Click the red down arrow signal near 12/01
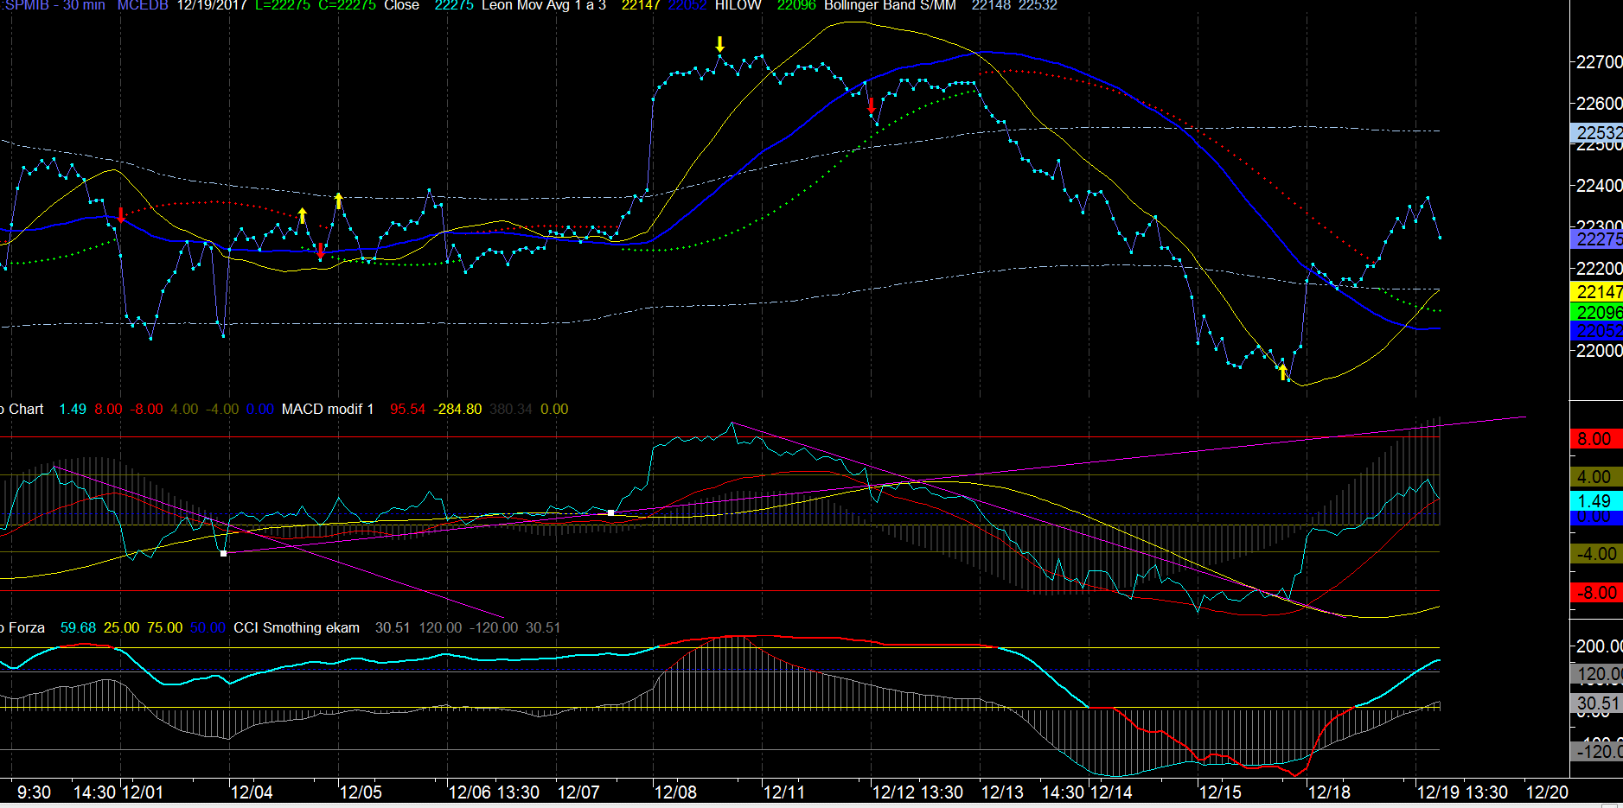 pyautogui.click(x=121, y=215)
